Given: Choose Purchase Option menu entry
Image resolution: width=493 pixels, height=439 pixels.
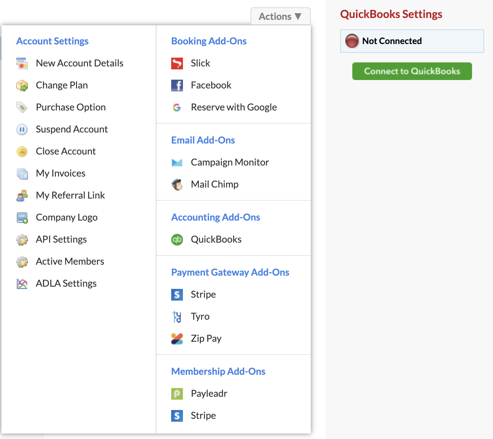Looking at the screenshot, I should [71, 107].
